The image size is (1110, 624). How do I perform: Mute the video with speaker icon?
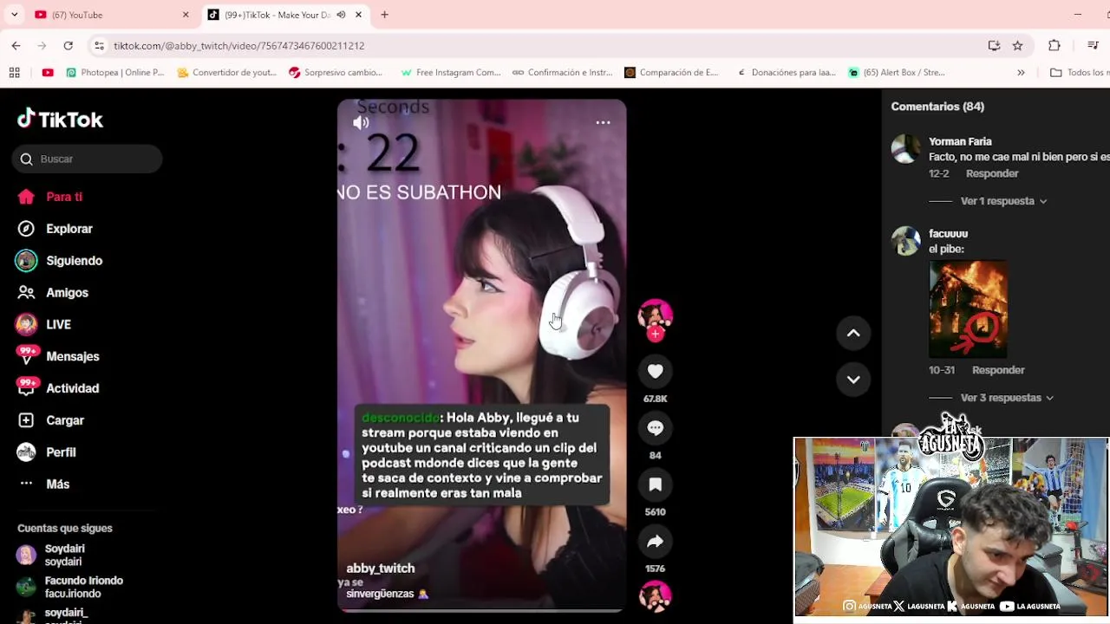[361, 123]
